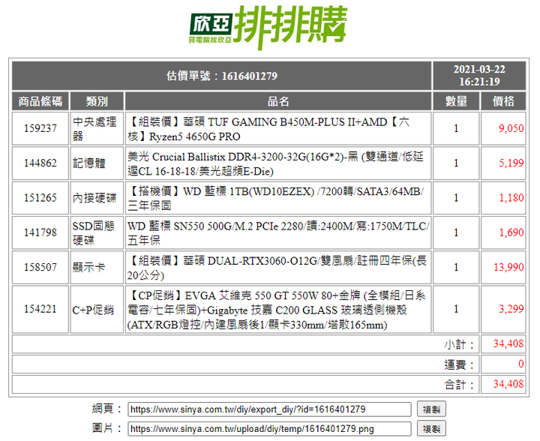Click the 記憶體 category cell
Viewport: 540px width, 441px height.
(97, 163)
